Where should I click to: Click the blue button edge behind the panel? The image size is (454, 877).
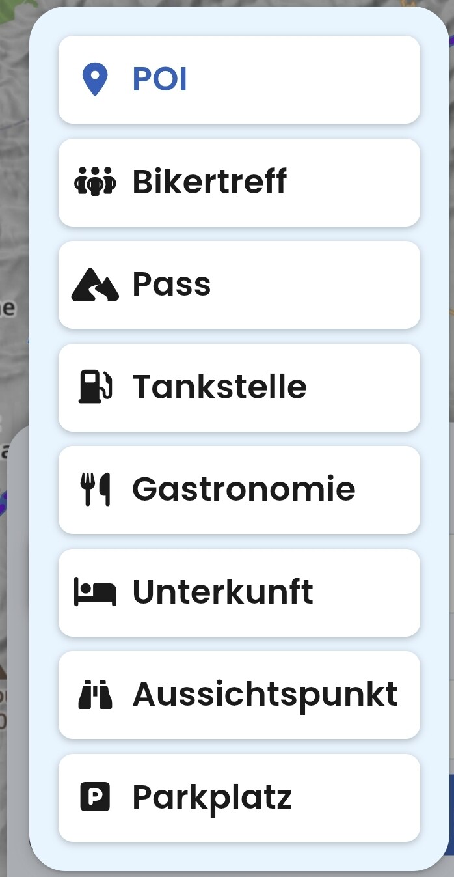pos(451,814)
